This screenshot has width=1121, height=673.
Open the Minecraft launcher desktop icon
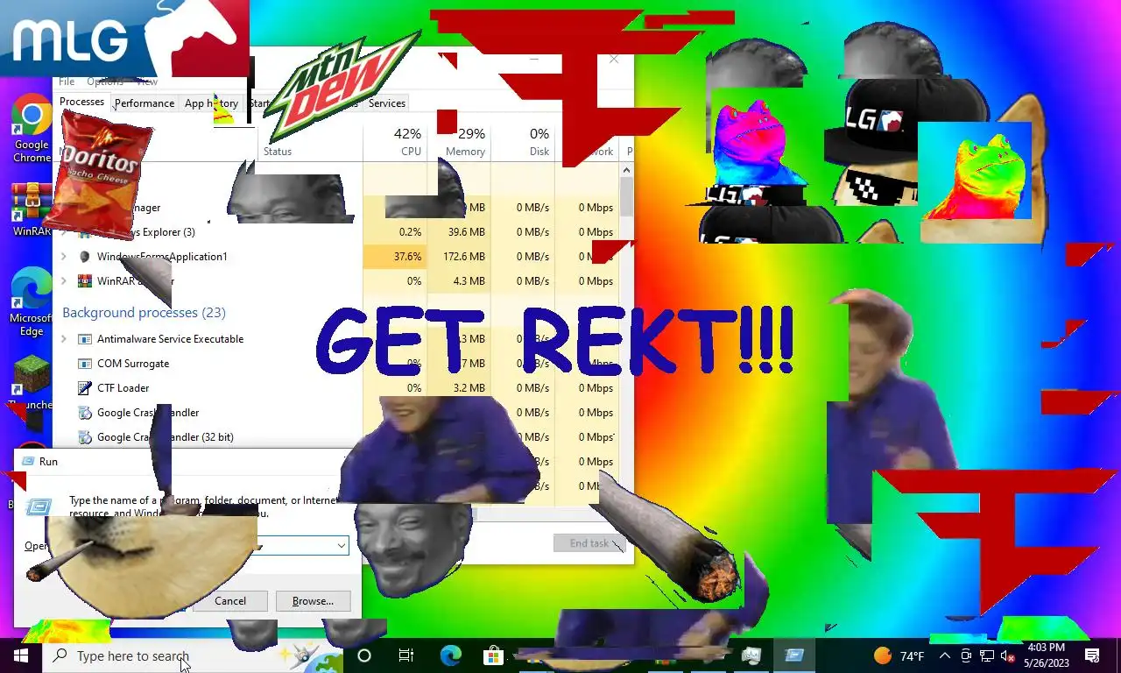pyautogui.click(x=32, y=382)
